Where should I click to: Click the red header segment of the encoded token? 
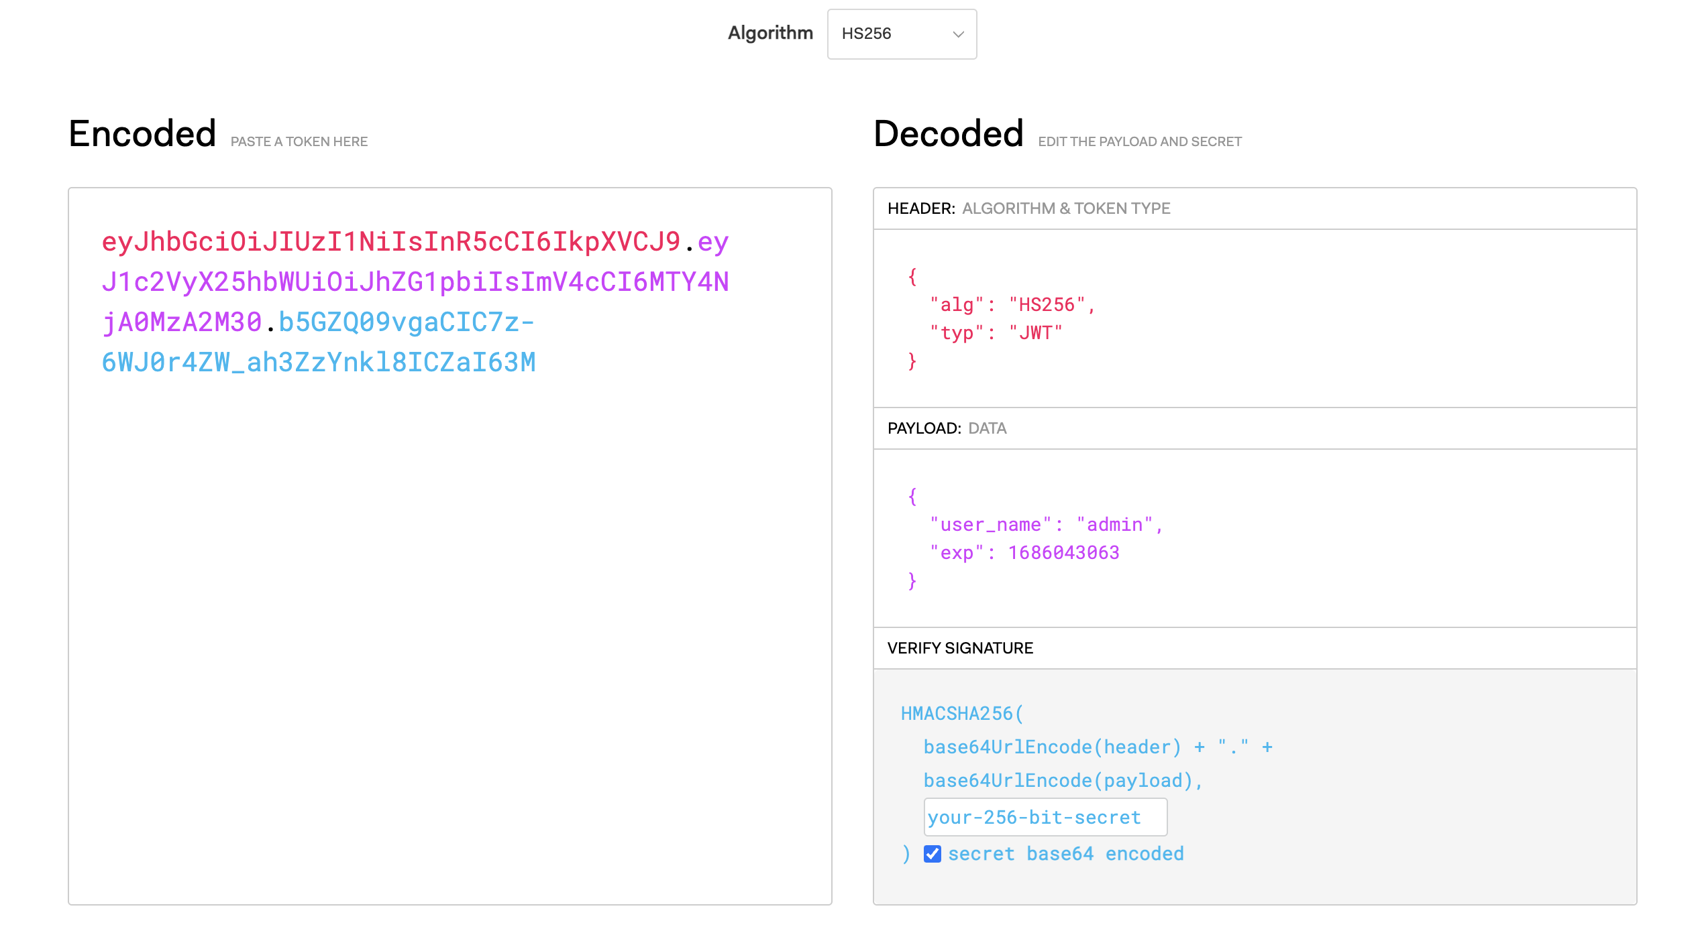click(390, 242)
